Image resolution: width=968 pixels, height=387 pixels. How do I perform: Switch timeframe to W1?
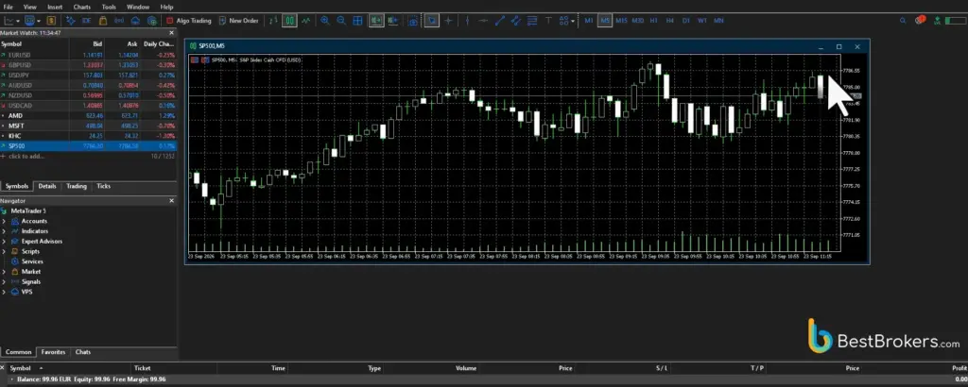(x=702, y=21)
